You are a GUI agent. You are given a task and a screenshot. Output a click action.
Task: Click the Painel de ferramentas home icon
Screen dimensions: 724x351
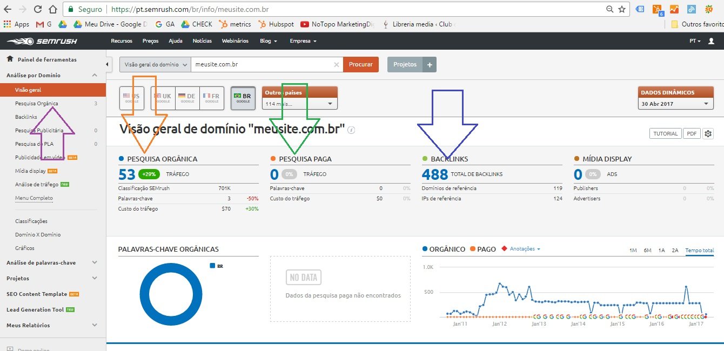coord(10,59)
